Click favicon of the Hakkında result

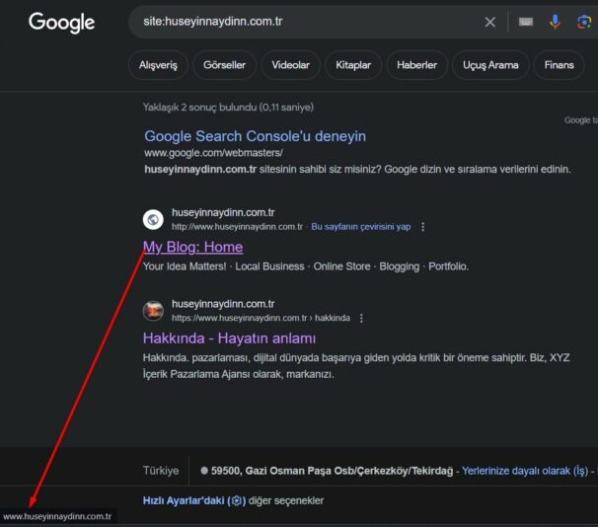pos(153,311)
